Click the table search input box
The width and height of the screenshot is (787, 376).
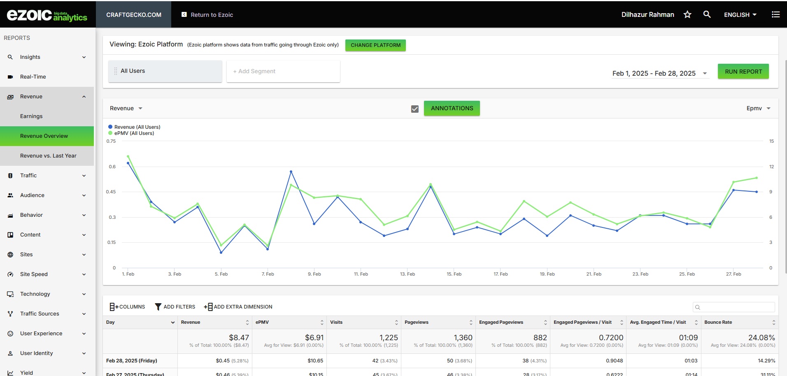pyautogui.click(x=734, y=307)
